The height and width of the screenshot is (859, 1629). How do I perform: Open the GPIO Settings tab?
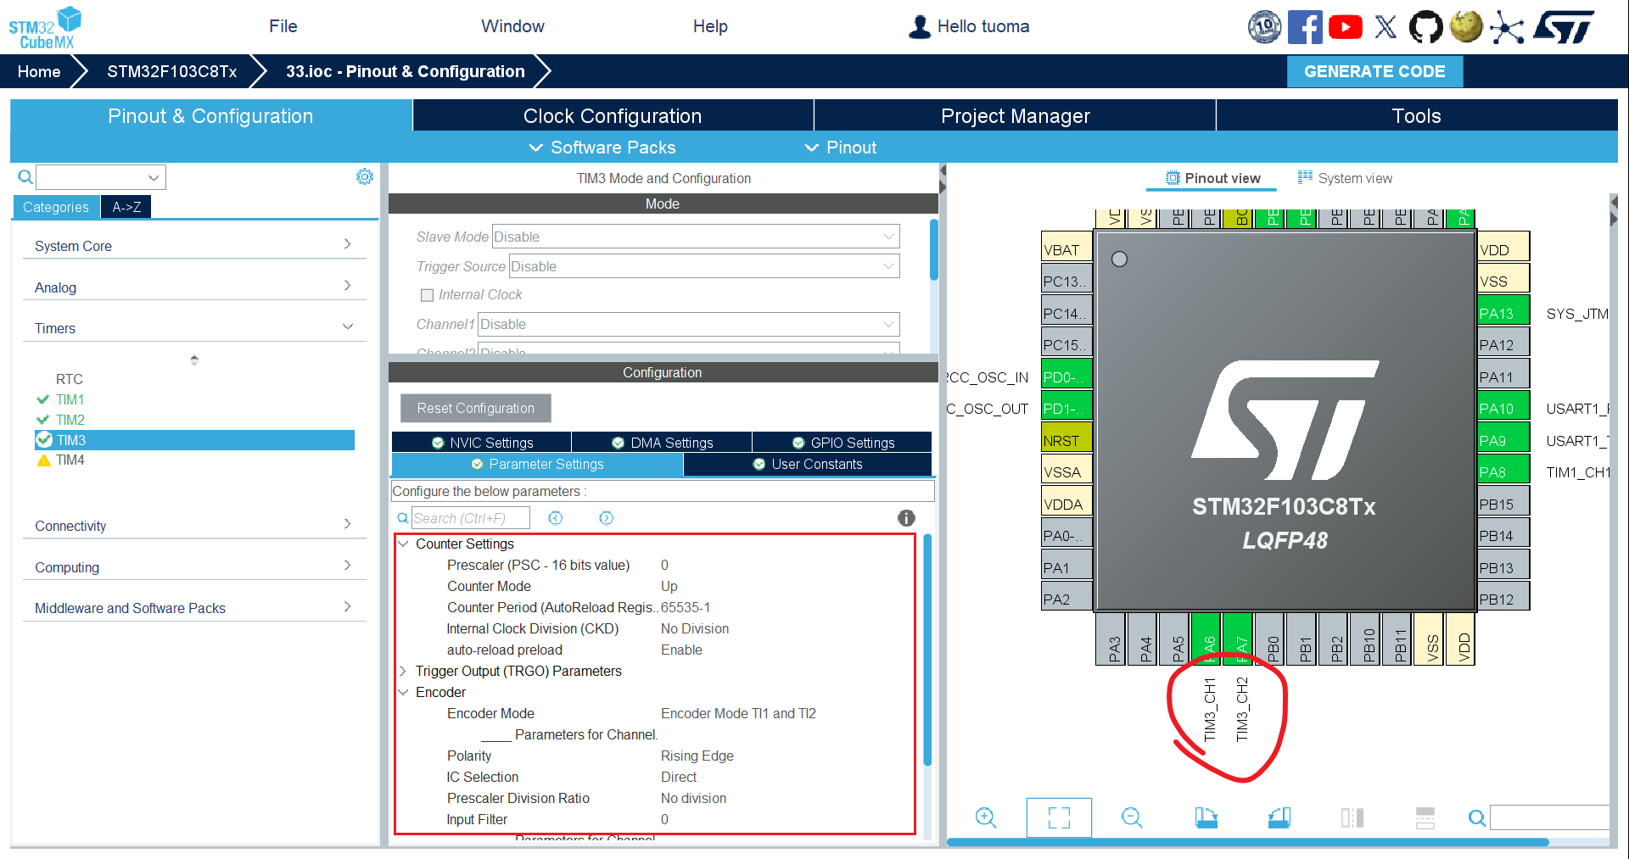(842, 443)
